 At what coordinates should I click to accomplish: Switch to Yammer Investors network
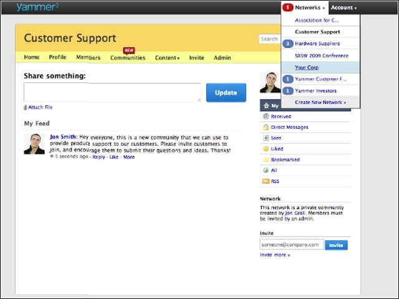[x=315, y=91]
